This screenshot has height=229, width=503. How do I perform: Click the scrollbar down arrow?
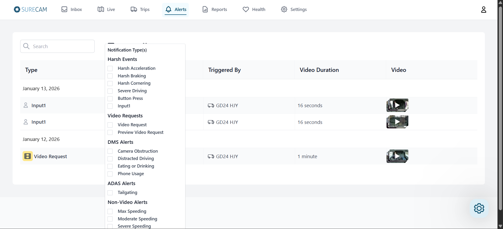tap(500, 226)
